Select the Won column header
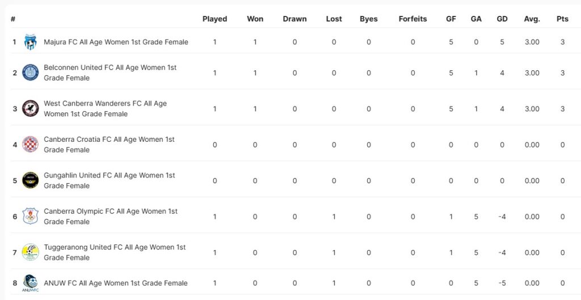 pyautogui.click(x=255, y=19)
